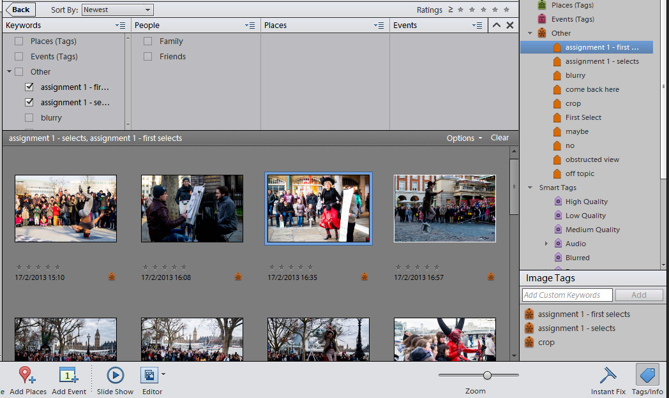This screenshot has height=398, width=669.
Task: Check the blurry keyword checkbox
Action: [x=29, y=118]
